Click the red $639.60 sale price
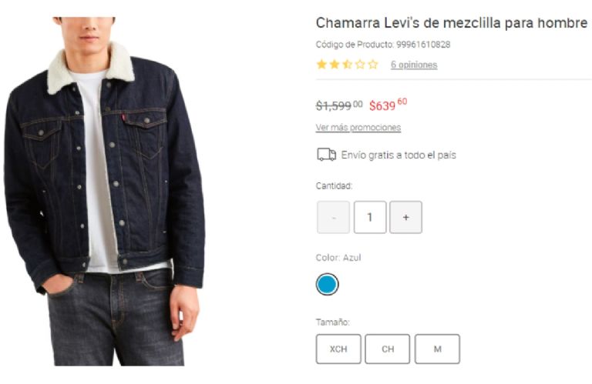This screenshot has width=592, height=384. [387, 105]
